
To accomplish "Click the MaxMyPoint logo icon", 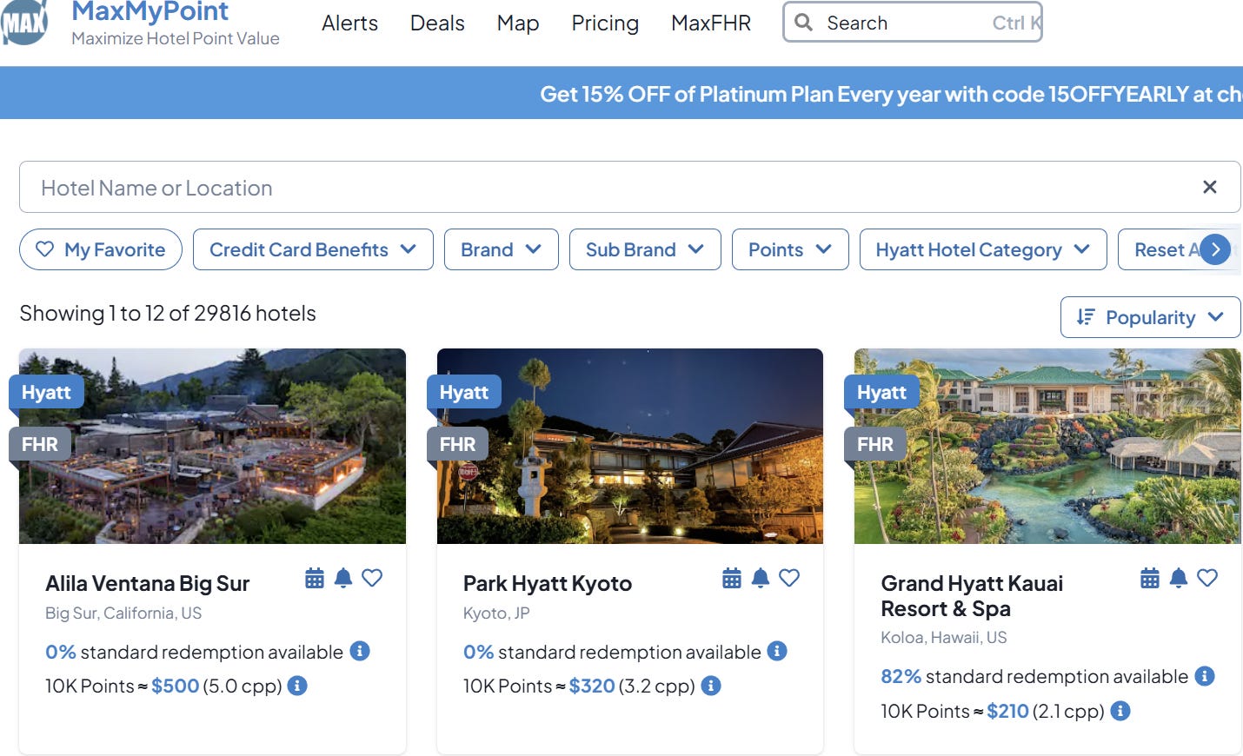I will pyautogui.click(x=23, y=23).
